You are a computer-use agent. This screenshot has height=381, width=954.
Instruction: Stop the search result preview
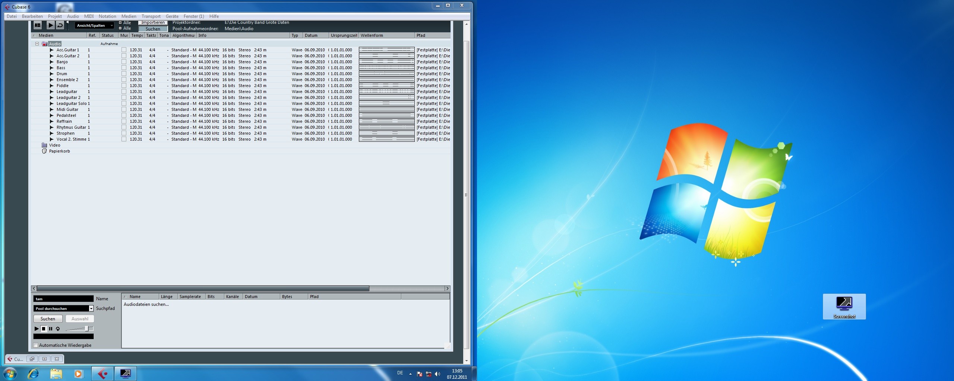point(44,329)
